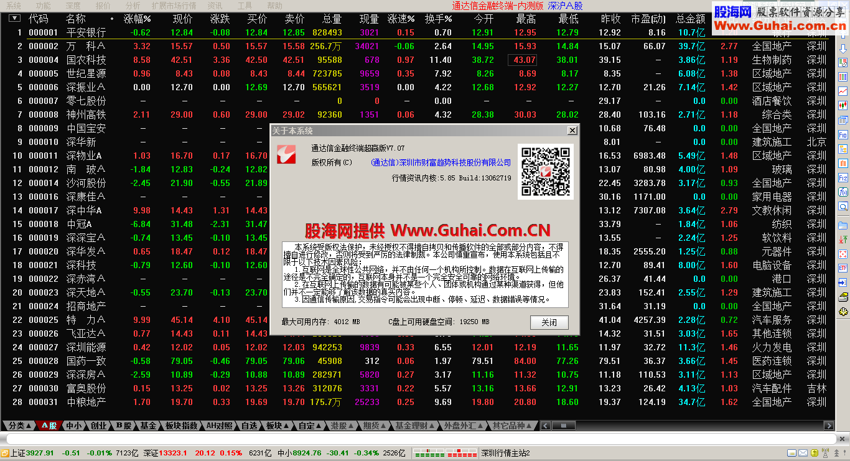The width and height of the screenshot is (850, 461).
Task: Click the 上证 3927.91 index in status bar
Action: coord(33,453)
